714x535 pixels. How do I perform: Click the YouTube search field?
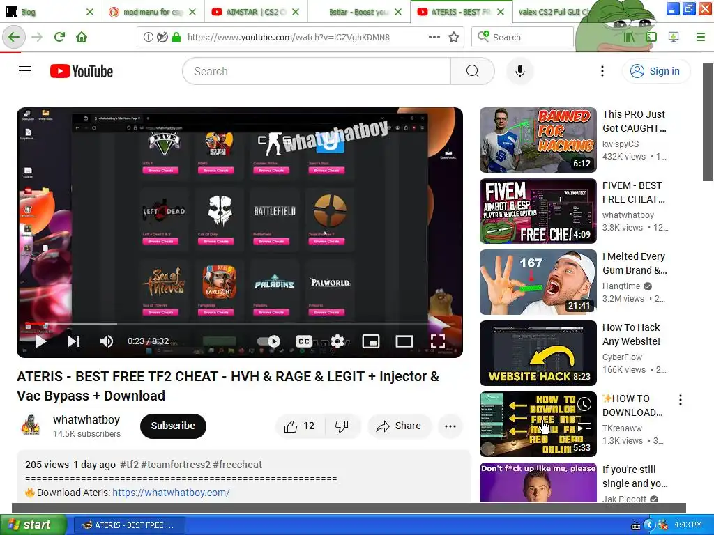317,71
